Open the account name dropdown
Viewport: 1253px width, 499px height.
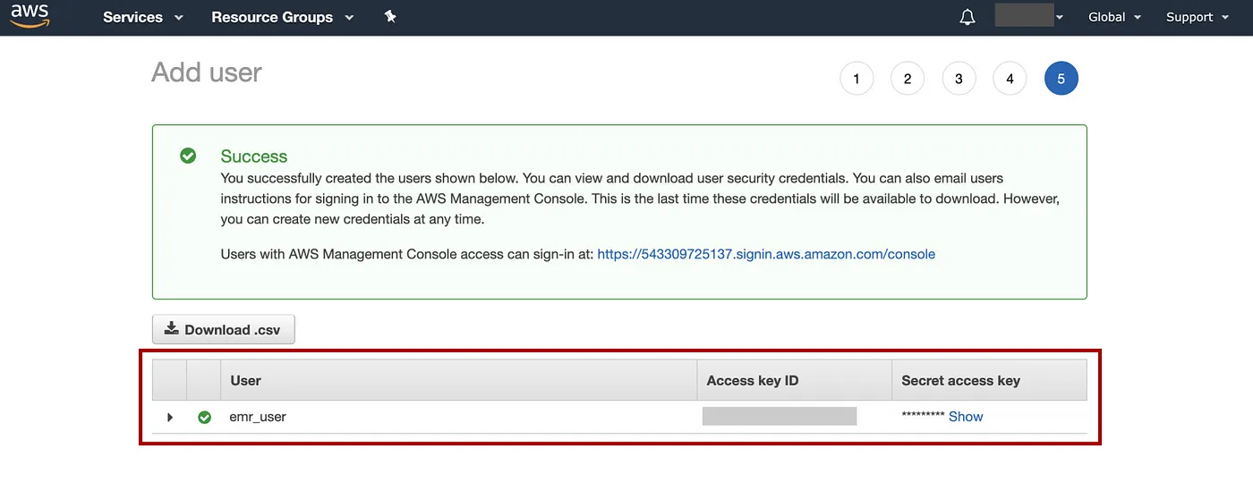[x=1029, y=17]
